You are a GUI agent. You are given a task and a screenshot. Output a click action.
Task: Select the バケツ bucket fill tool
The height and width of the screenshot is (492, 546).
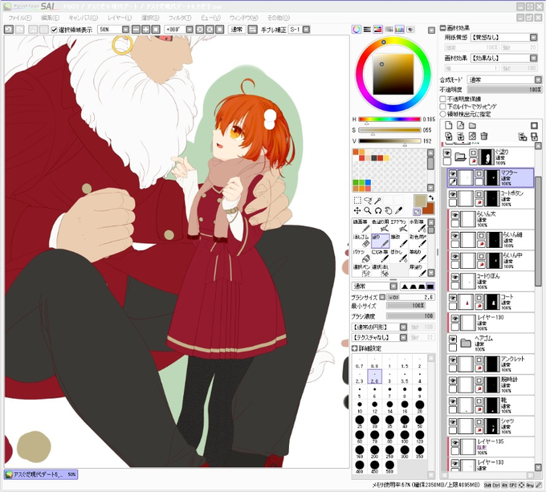(x=361, y=256)
